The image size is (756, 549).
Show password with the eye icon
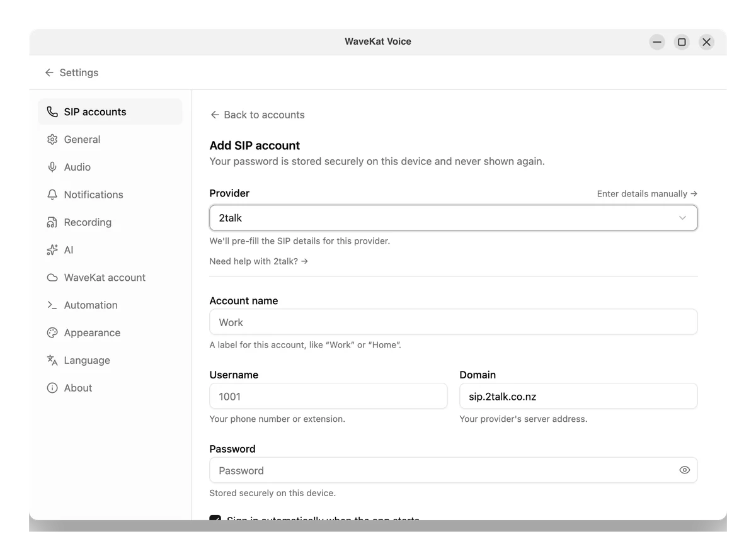pyautogui.click(x=685, y=470)
